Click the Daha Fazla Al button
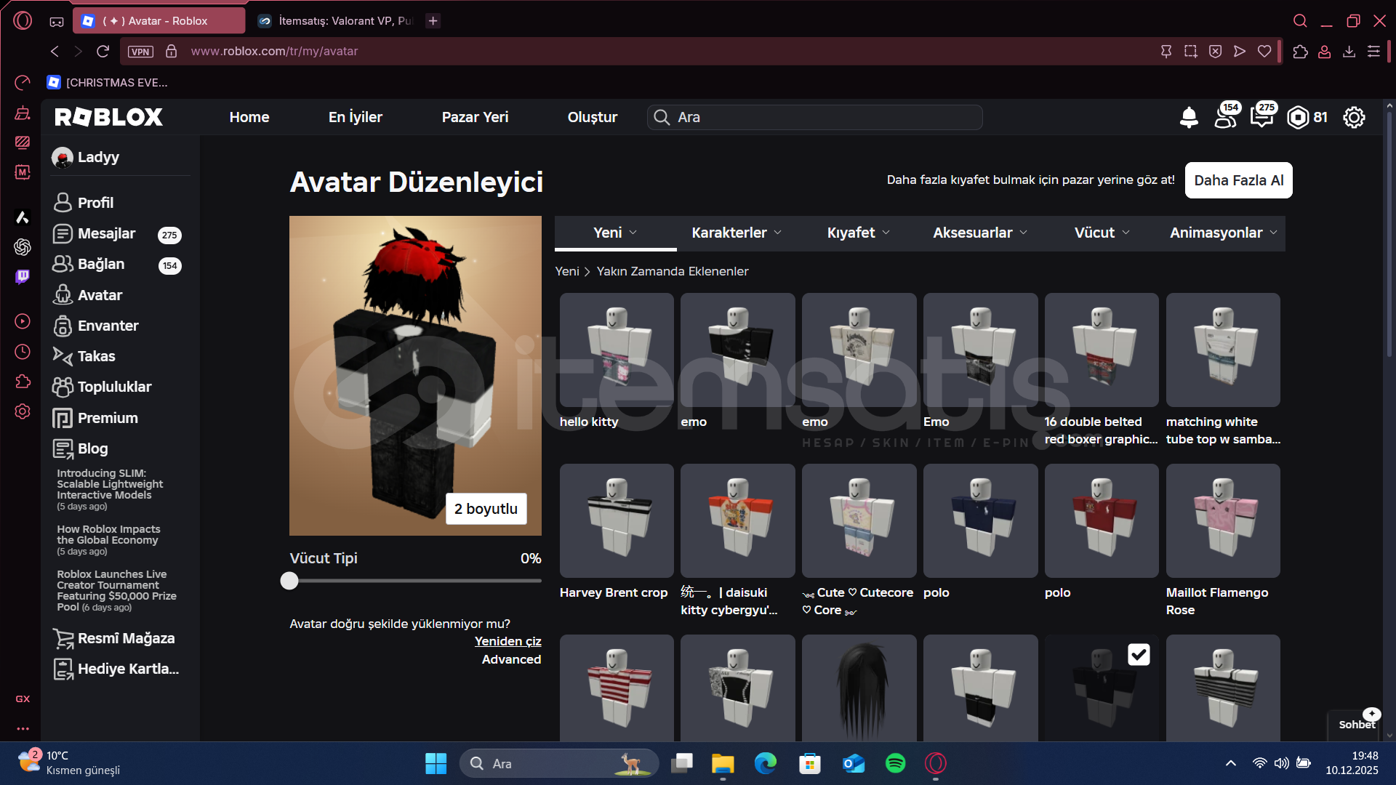Image resolution: width=1396 pixels, height=785 pixels. (1238, 180)
